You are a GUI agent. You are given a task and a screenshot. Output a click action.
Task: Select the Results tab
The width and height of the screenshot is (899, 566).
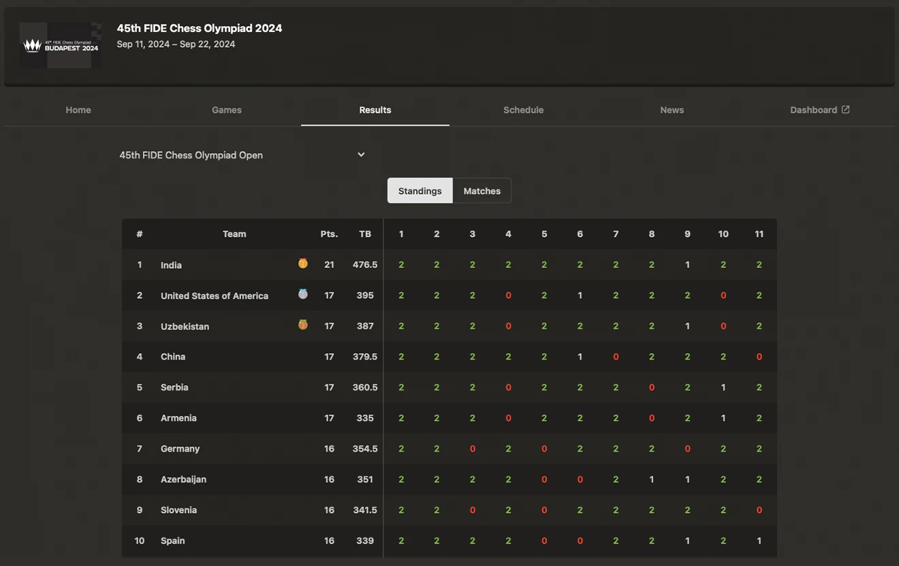coord(375,110)
